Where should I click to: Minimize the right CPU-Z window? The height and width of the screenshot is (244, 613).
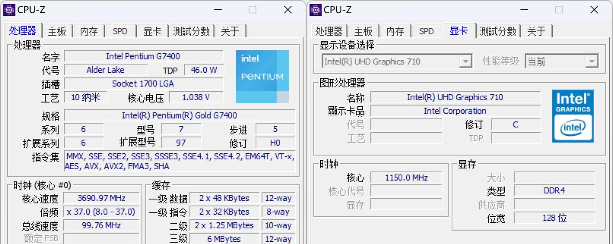(524, 10)
